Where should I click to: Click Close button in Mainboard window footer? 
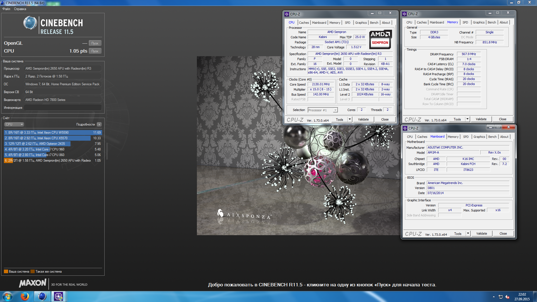pyautogui.click(x=503, y=233)
